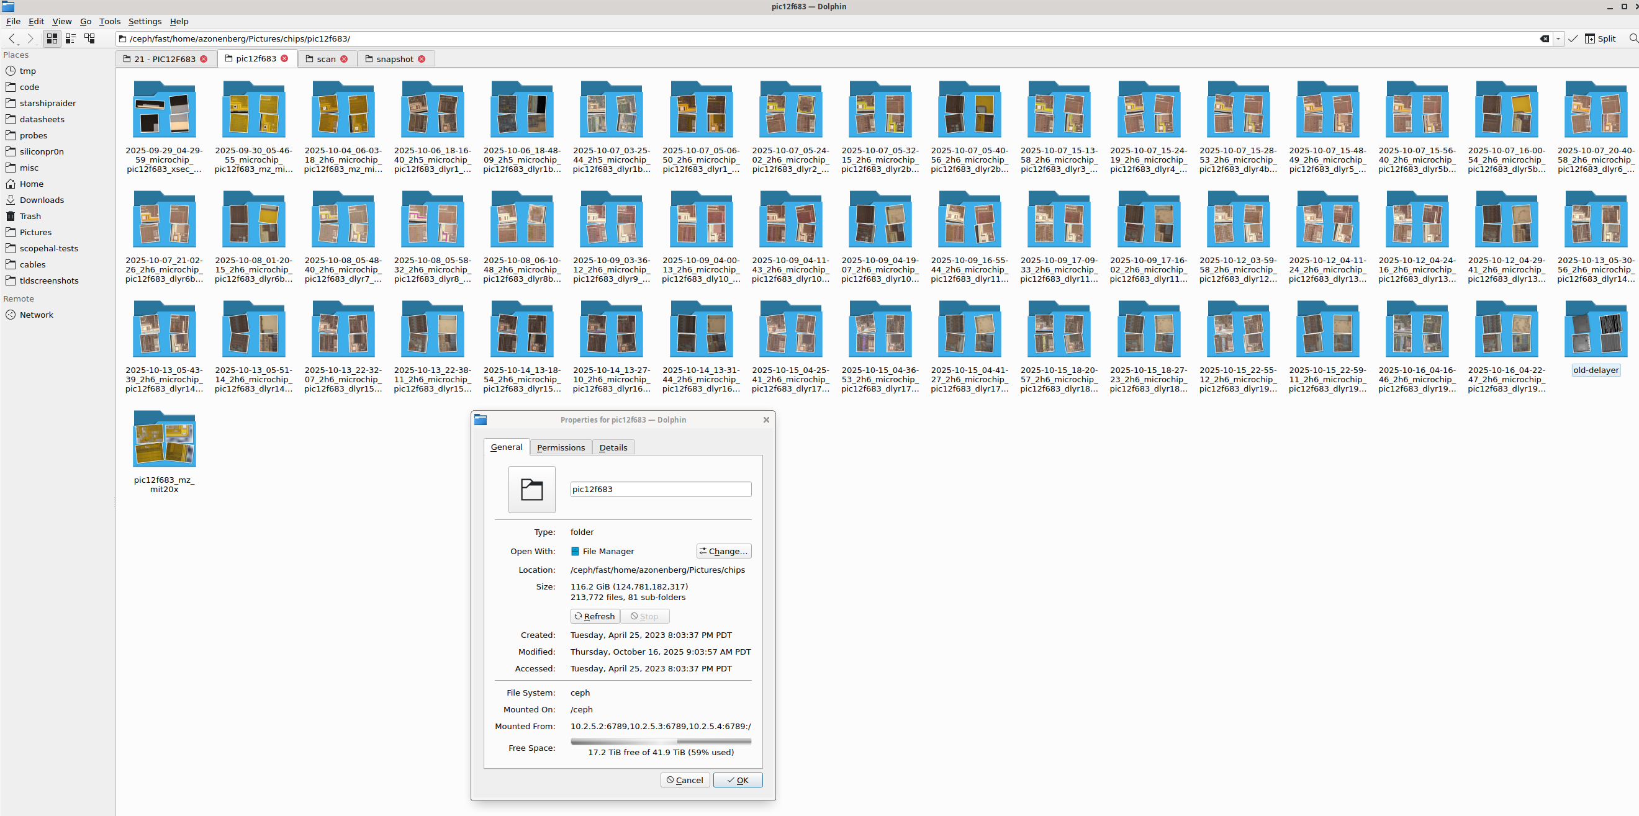
Task: Click the free space usage bar
Action: [661, 741]
